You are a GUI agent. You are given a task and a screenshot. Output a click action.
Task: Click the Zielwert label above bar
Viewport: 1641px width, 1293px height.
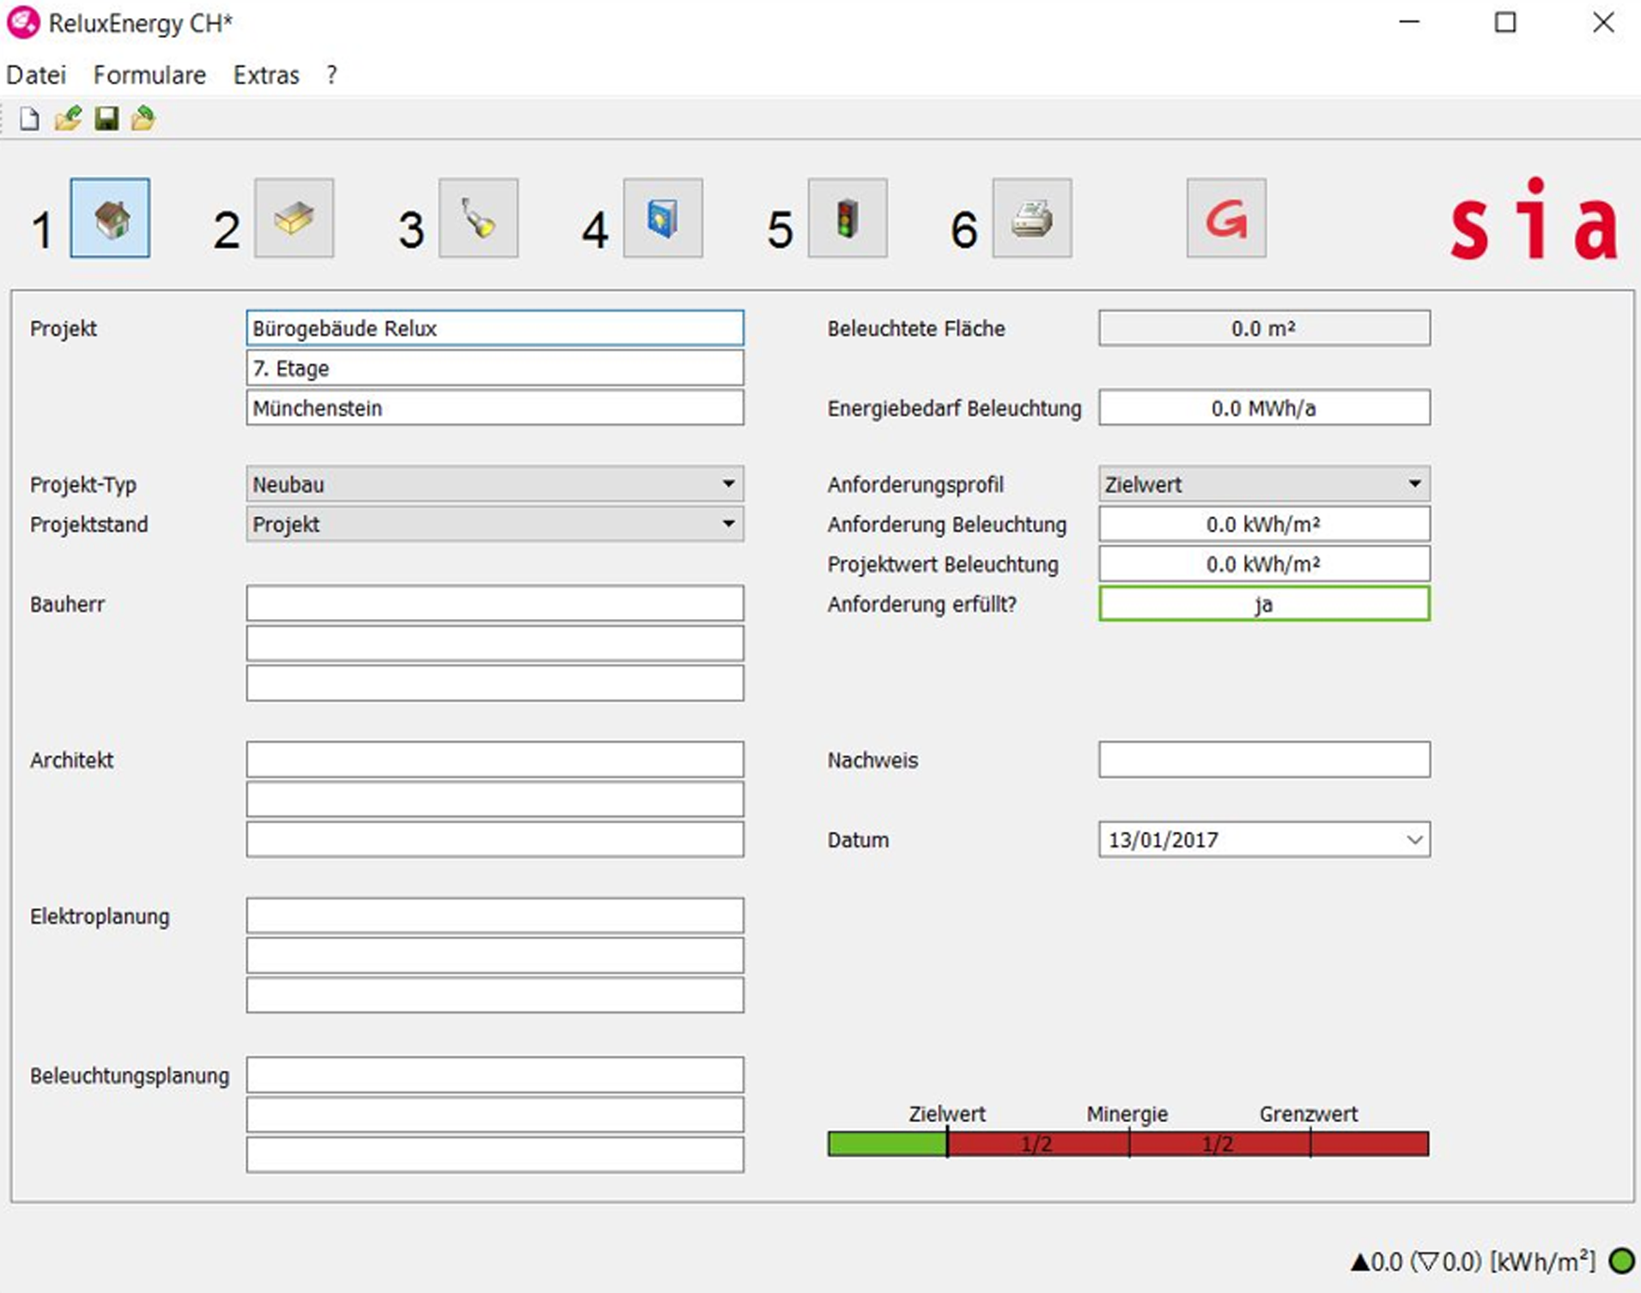coord(947,1114)
